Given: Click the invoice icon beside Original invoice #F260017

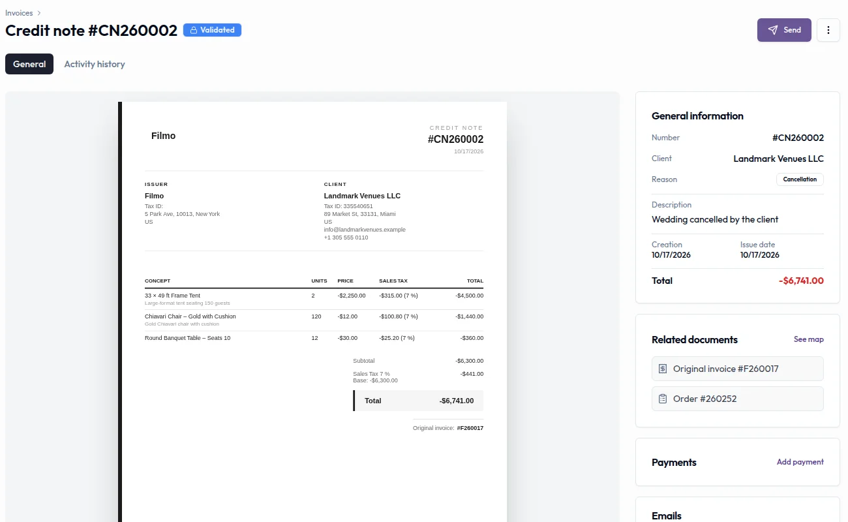Looking at the screenshot, I should [x=663, y=369].
